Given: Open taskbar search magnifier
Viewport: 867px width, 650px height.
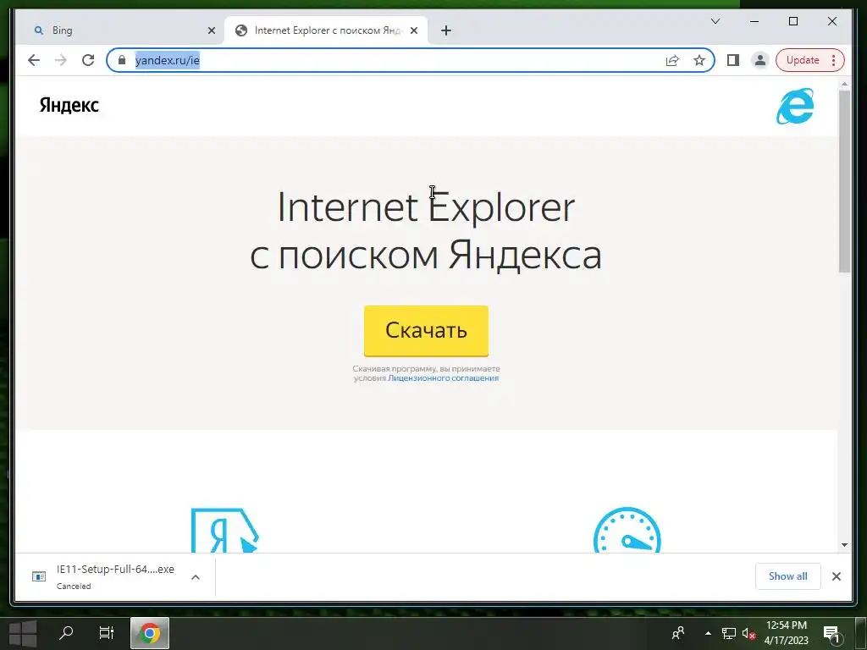Looking at the screenshot, I should pyautogui.click(x=66, y=633).
